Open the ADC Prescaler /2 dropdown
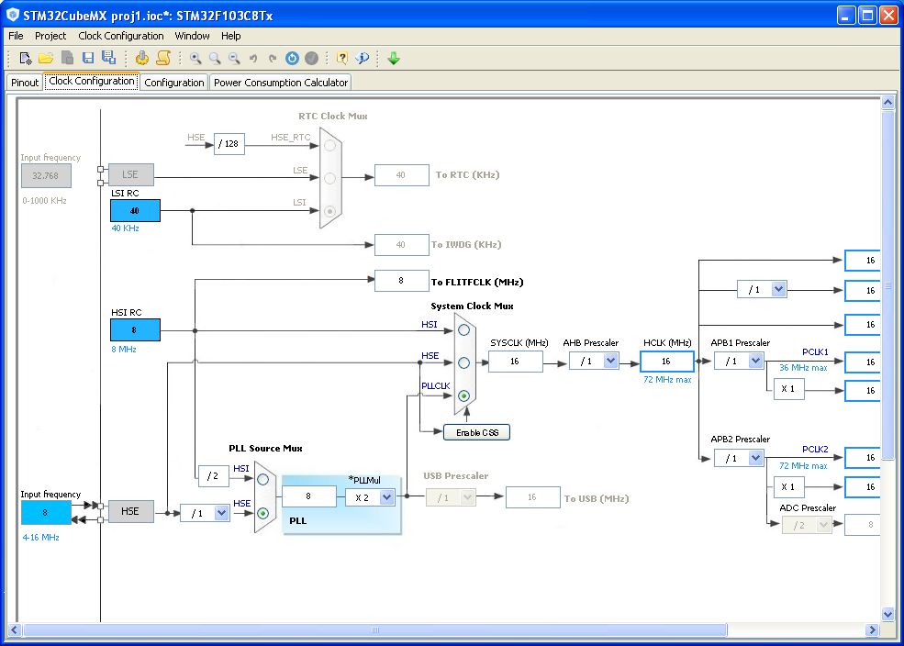 click(x=823, y=525)
